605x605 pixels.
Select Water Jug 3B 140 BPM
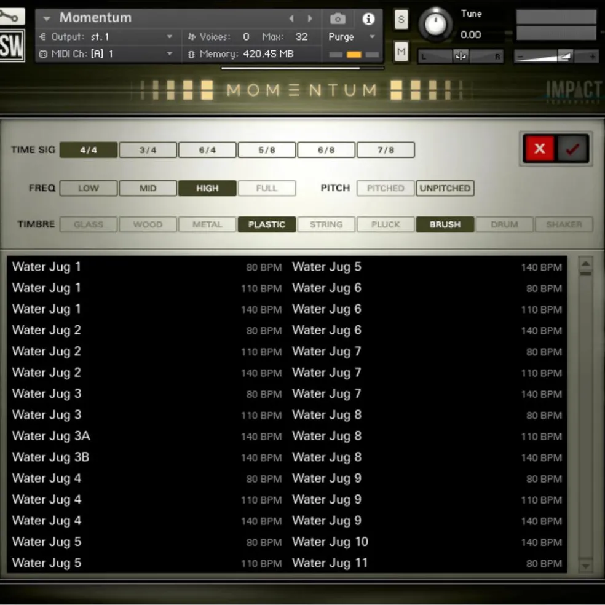pos(146,457)
